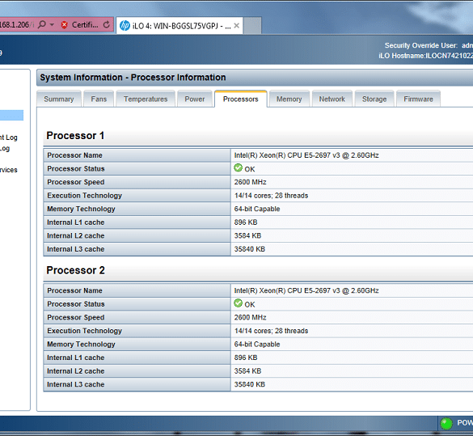Screen dimensions: 473x436
Task: Click the Processor 1 heading
Action: point(75,135)
